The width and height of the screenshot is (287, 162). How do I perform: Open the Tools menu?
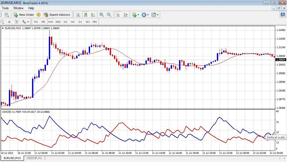pyautogui.click(x=5, y=8)
